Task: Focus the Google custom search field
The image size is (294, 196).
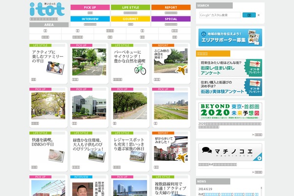Action: 220,15
